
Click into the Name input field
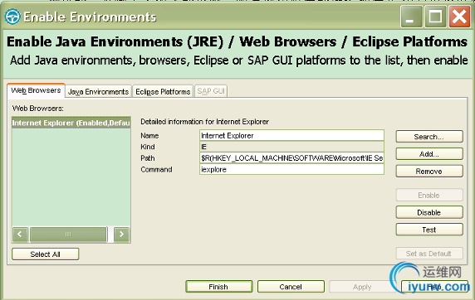pos(291,135)
